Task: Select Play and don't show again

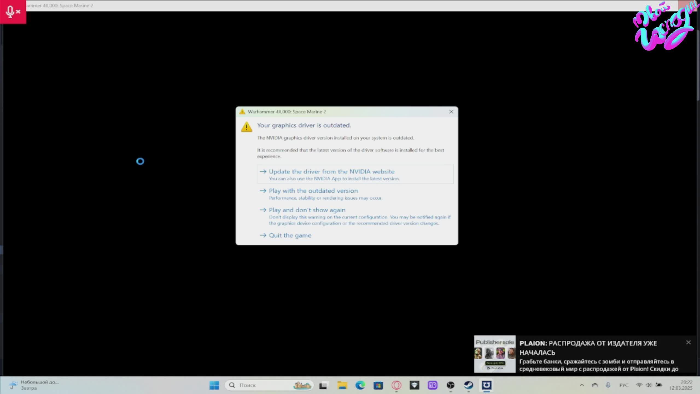Action: [x=307, y=210]
